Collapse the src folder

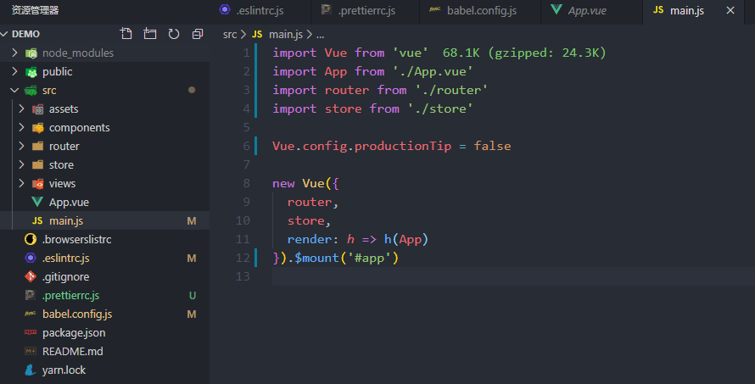(x=15, y=90)
